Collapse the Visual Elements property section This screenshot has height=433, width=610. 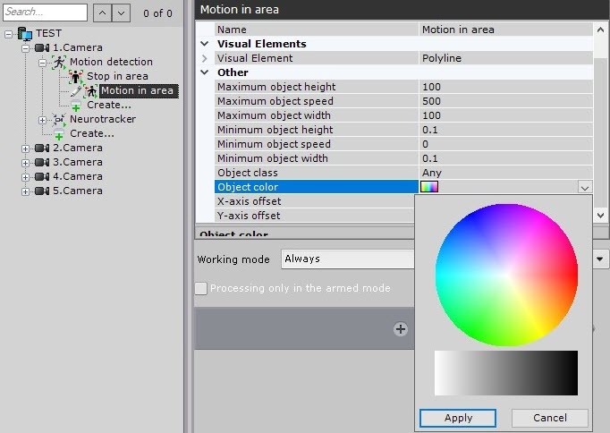coord(205,44)
